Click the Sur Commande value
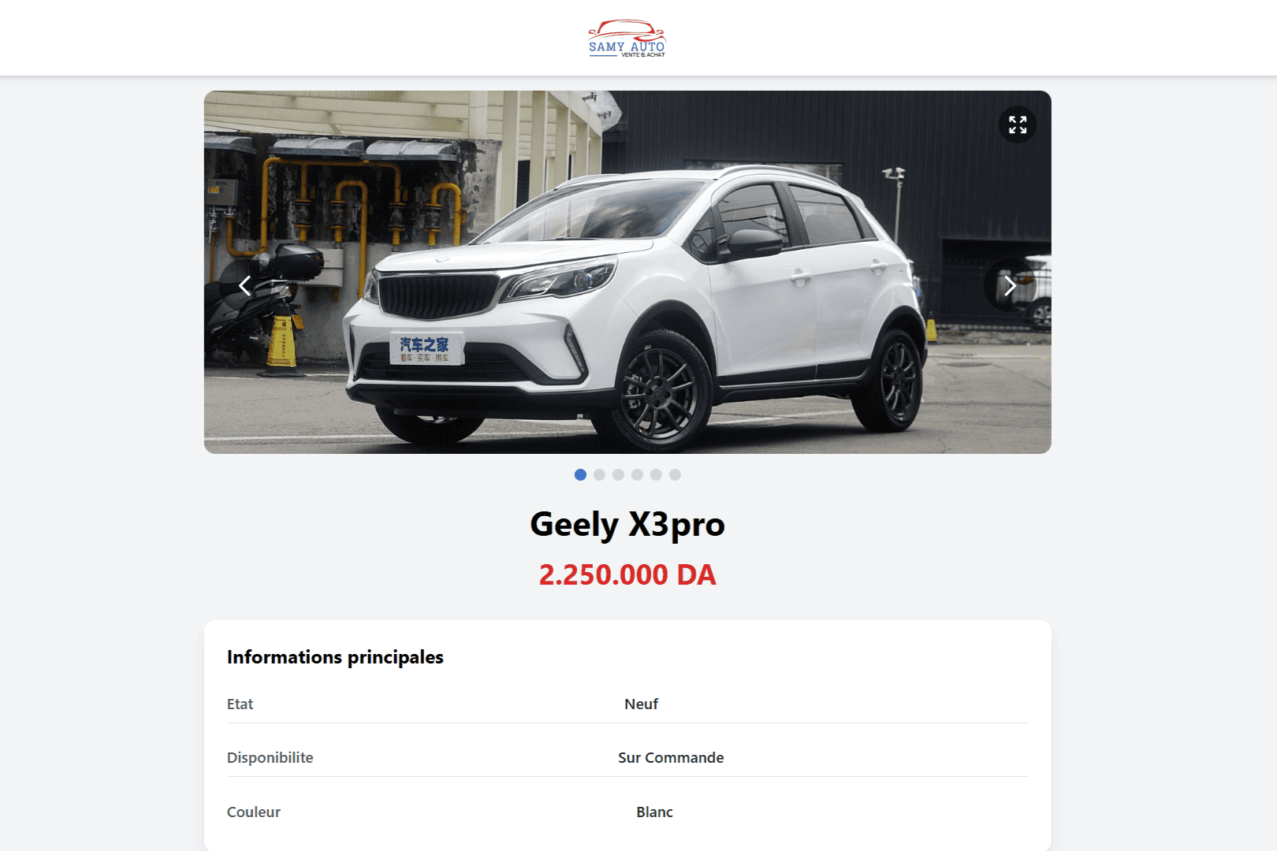Screen dimensions: 1277x851 coord(671,757)
